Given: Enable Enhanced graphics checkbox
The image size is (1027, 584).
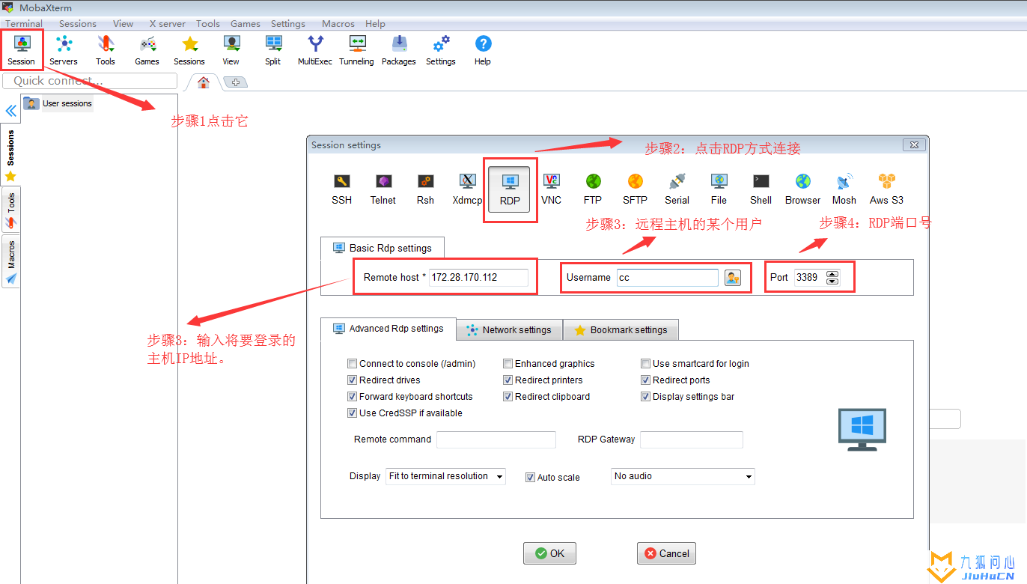Looking at the screenshot, I should [x=508, y=364].
